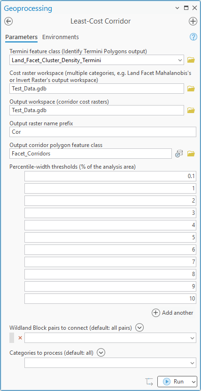Click Add another threshold
Viewport: 201px width, 391px height.
[173, 313]
